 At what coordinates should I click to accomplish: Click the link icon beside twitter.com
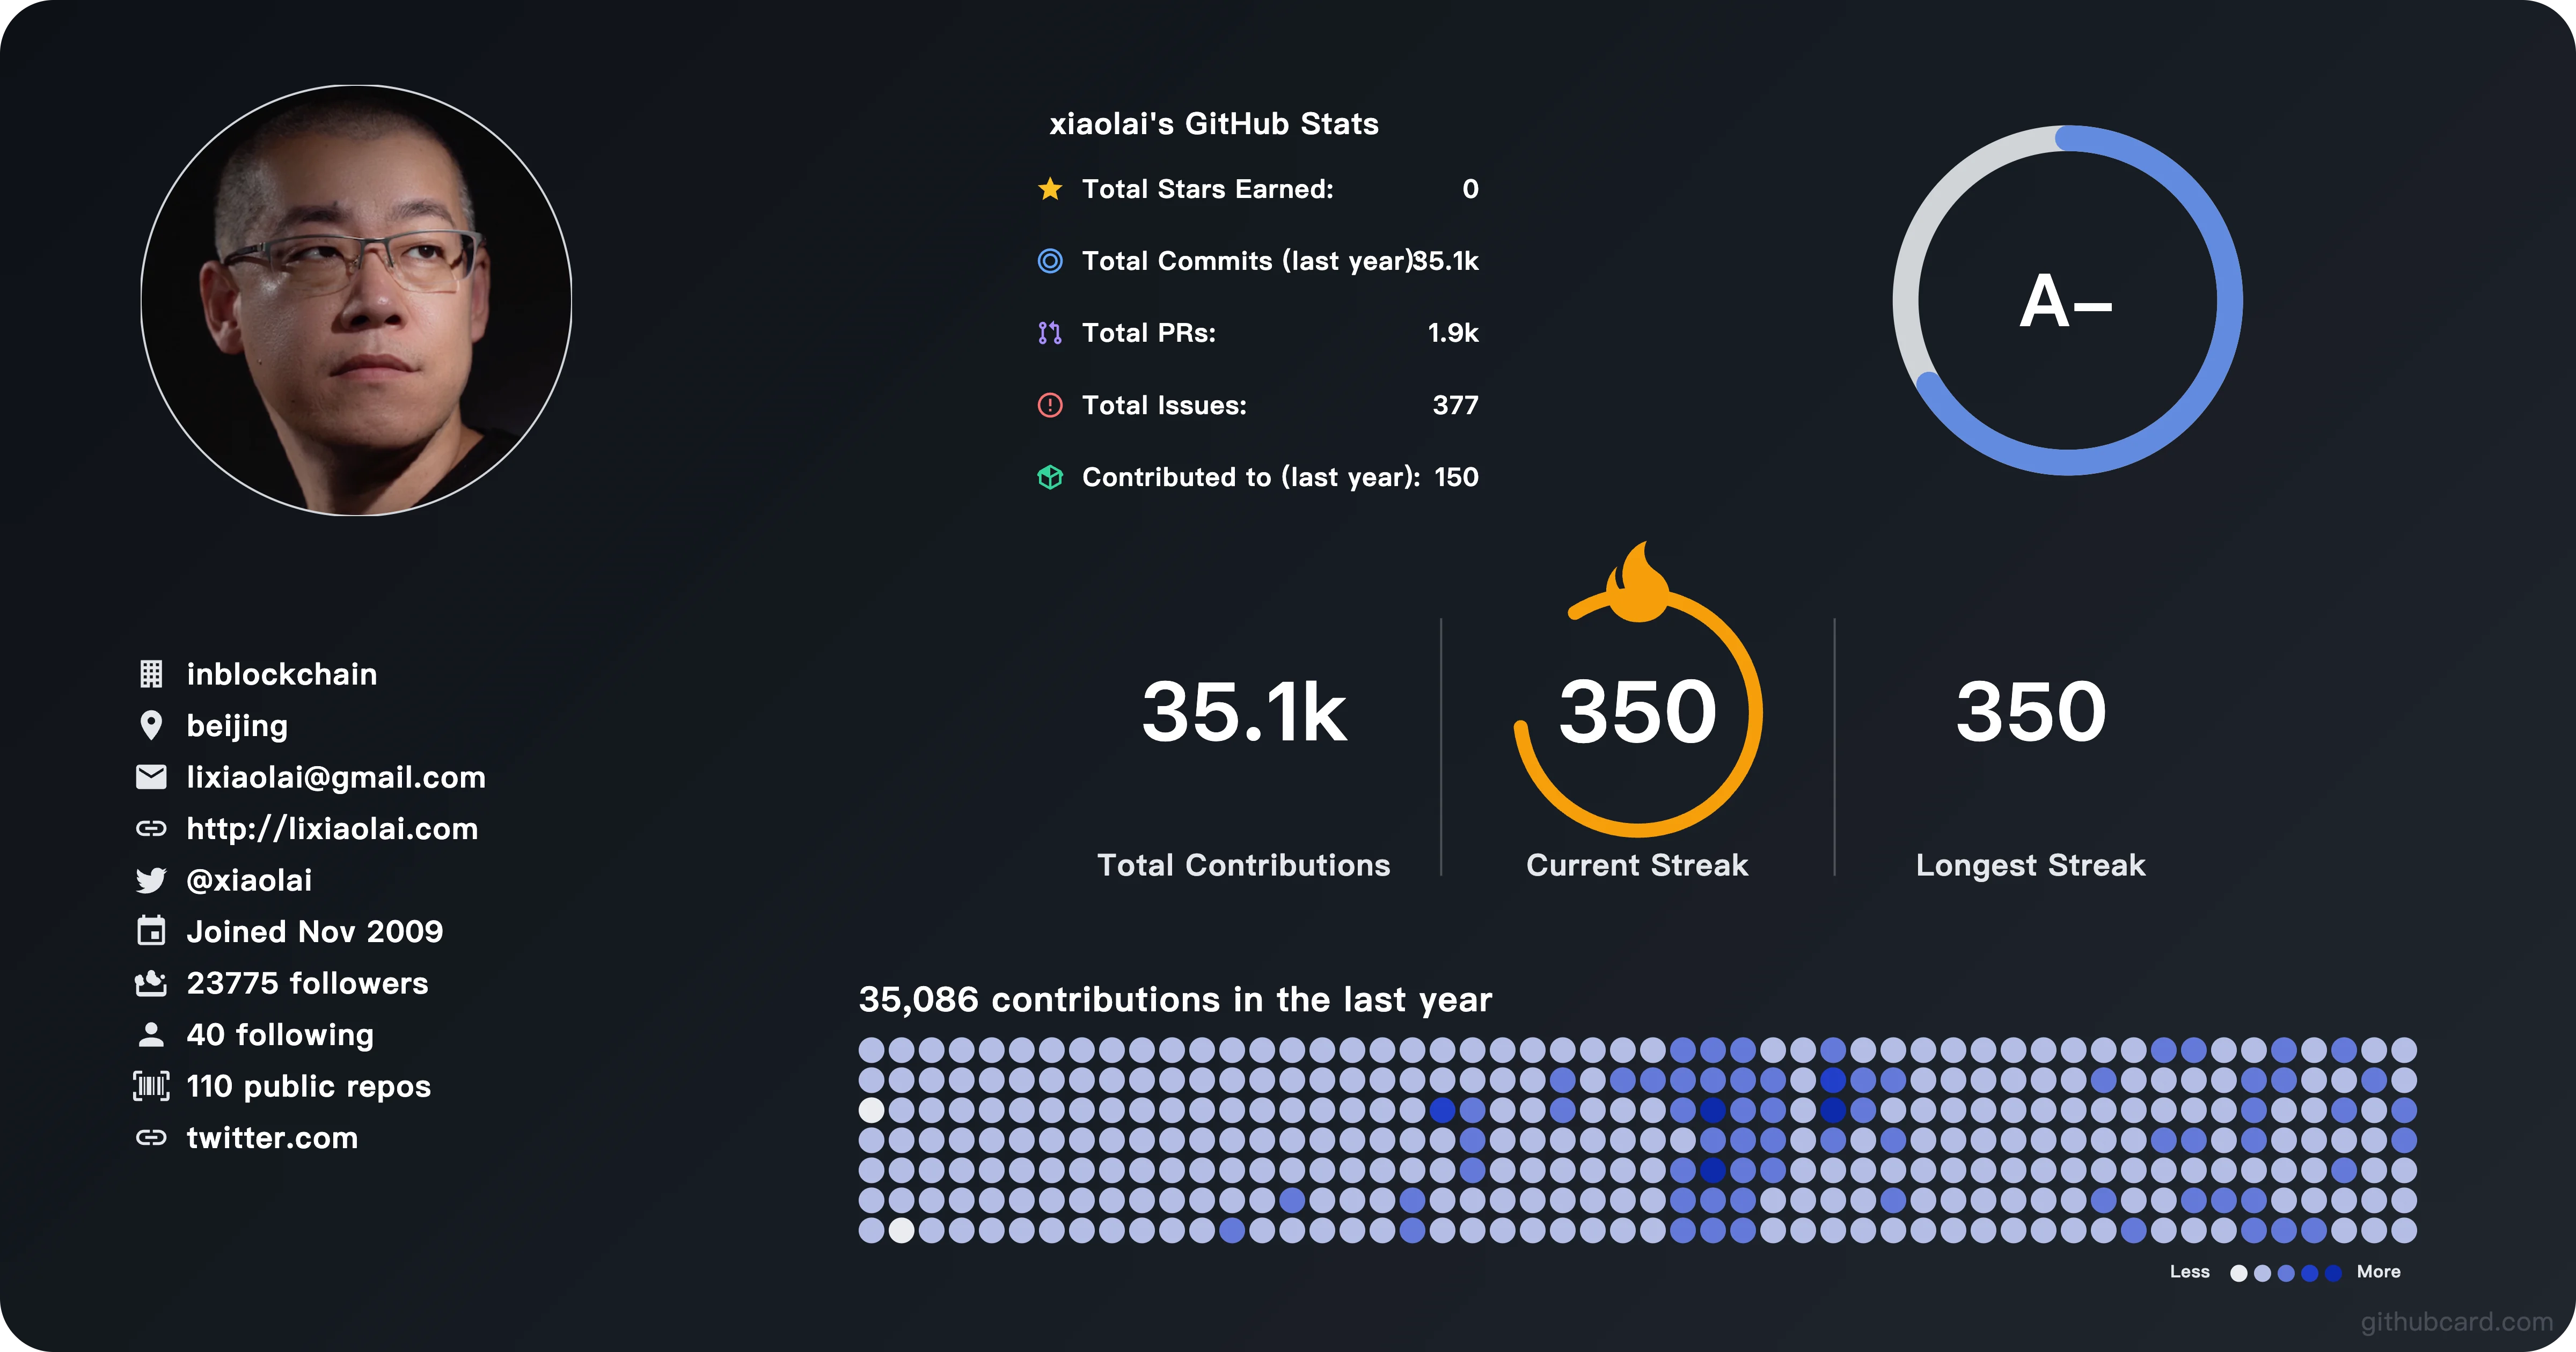tap(151, 1137)
